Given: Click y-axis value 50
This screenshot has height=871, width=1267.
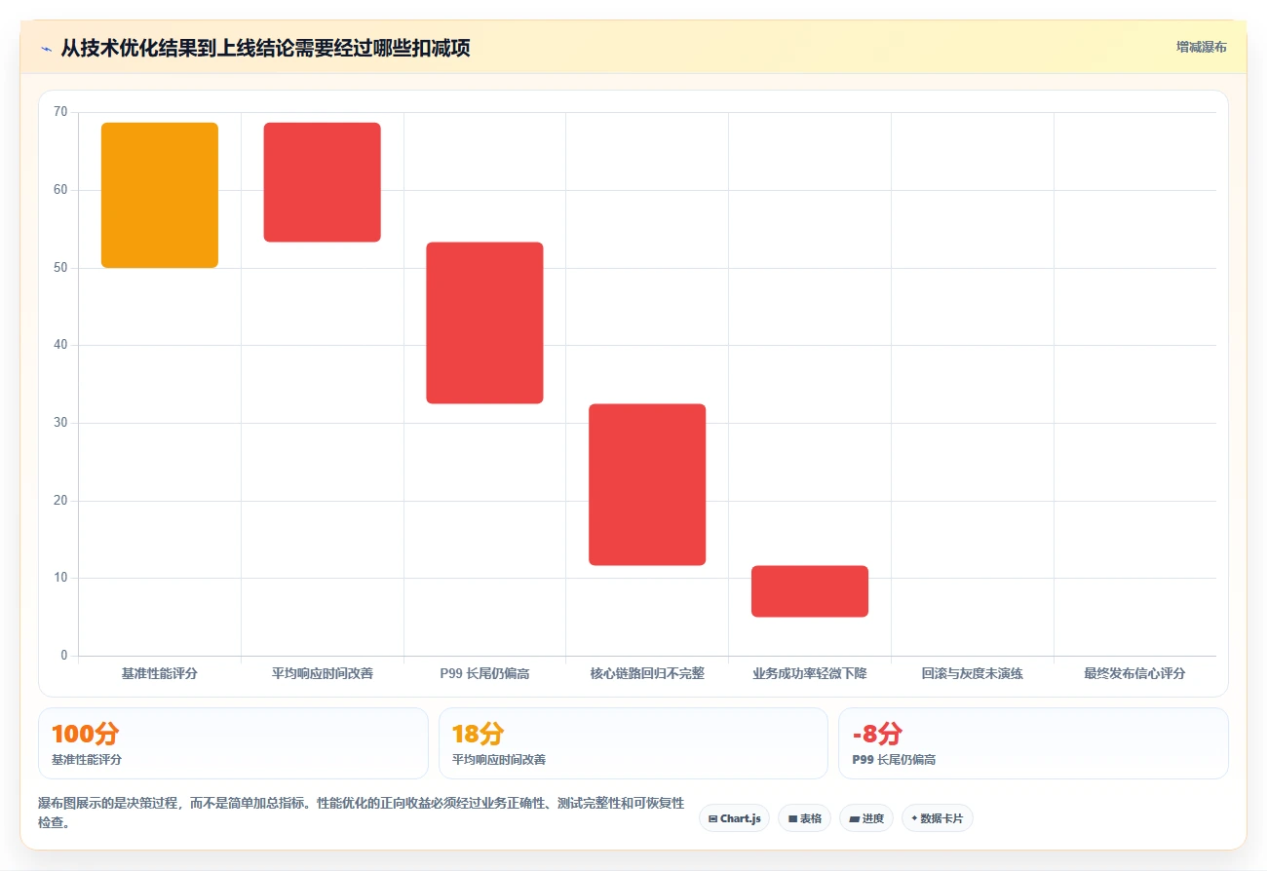Looking at the screenshot, I should point(60,268).
